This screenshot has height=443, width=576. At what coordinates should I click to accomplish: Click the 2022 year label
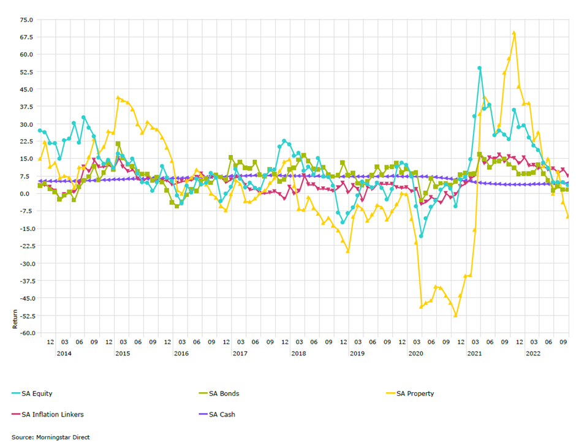point(533,354)
